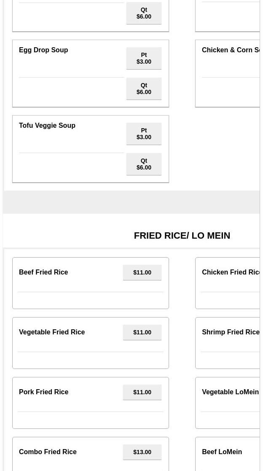Add Pork Fried Rice for $11.00
Screen dimensions: 274x471
[142, 392]
